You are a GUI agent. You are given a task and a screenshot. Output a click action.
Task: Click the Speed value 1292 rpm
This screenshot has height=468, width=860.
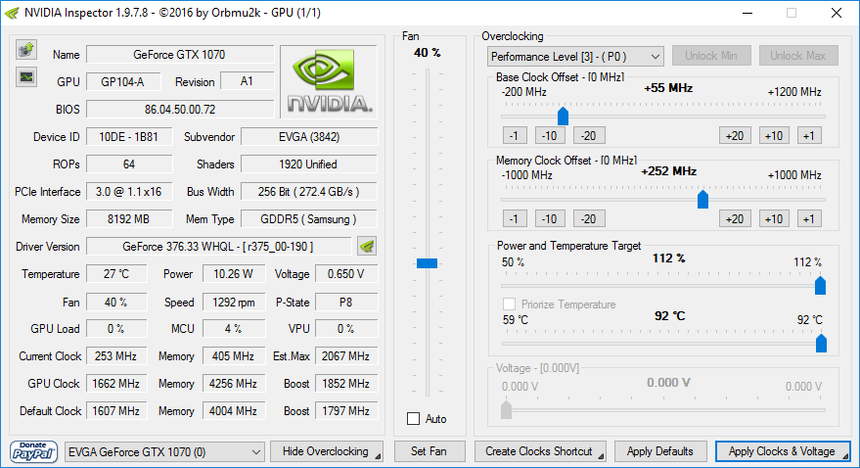click(x=234, y=303)
